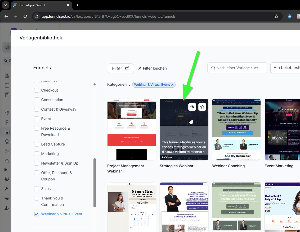This screenshot has height=232, width=300.
Task: Check the Lead Capture category
Action: [37, 144]
